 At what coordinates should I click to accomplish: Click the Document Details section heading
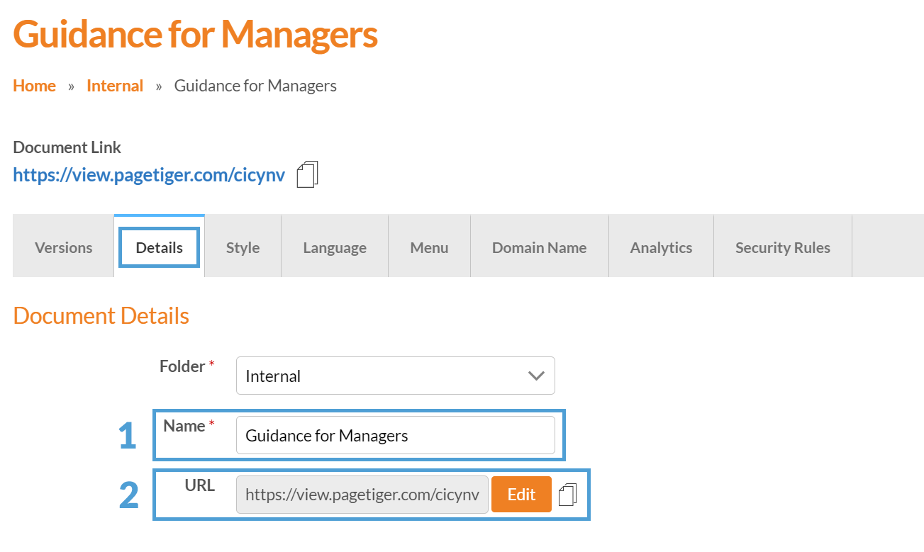[101, 315]
